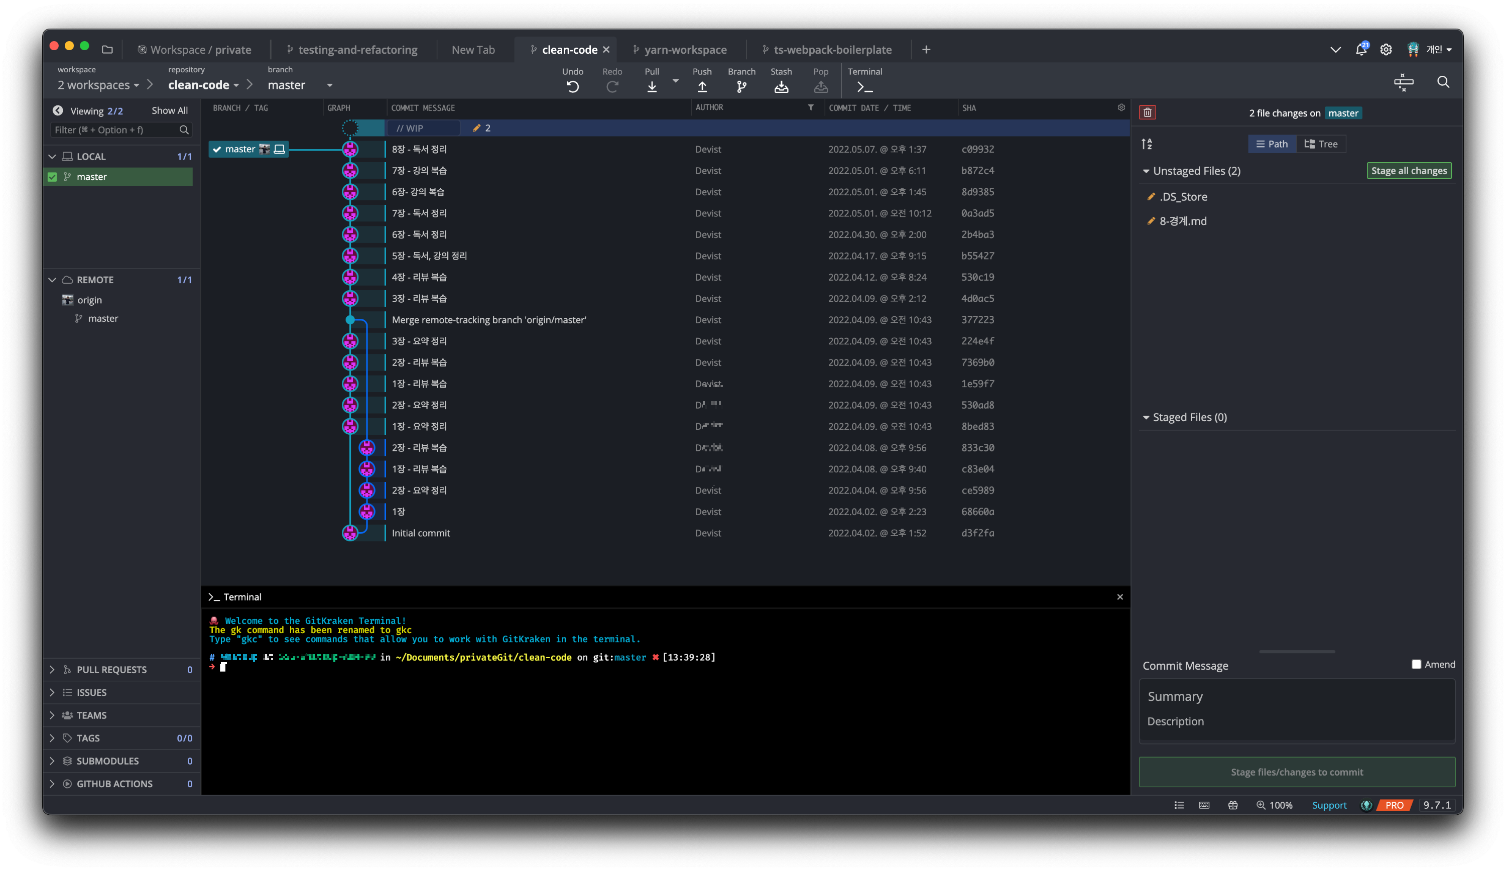The image size is (1506, 871).
Task: Switch file view to Tree
Action: 1321,144
